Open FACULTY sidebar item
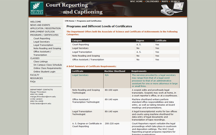 [35, 75]
